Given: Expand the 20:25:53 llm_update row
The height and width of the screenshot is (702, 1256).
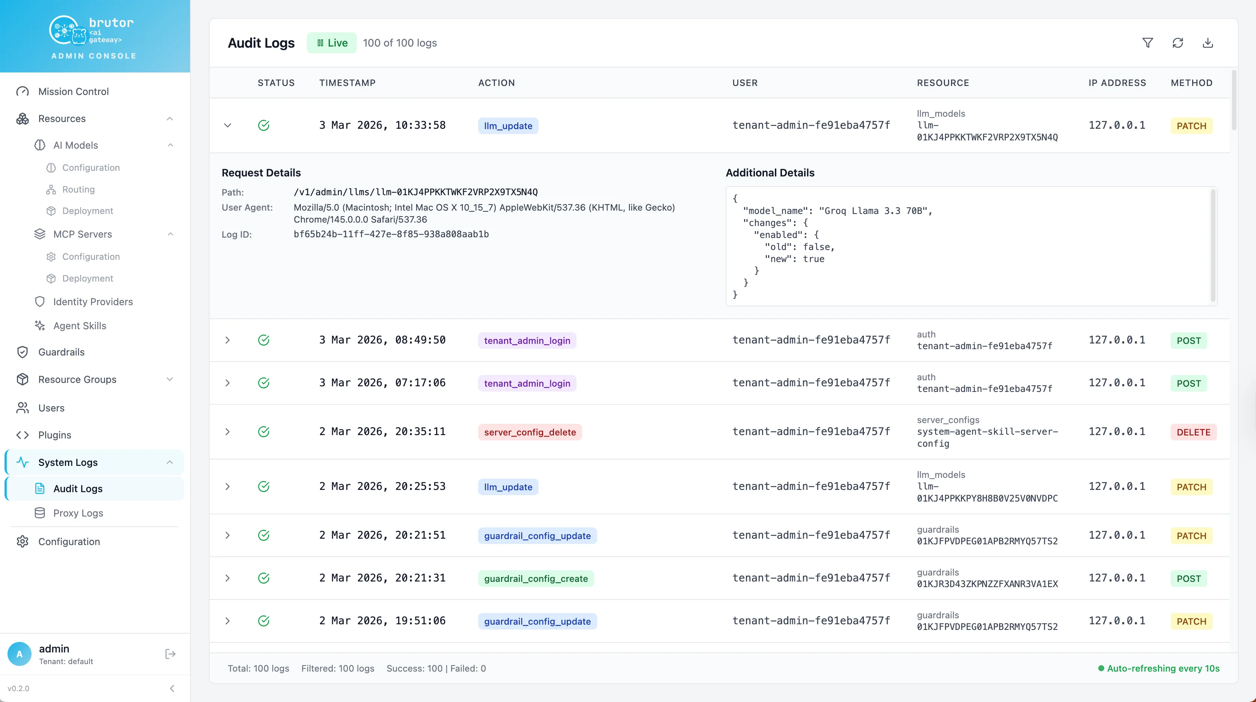Looking at the screenshot, I should tap(228, 487).
